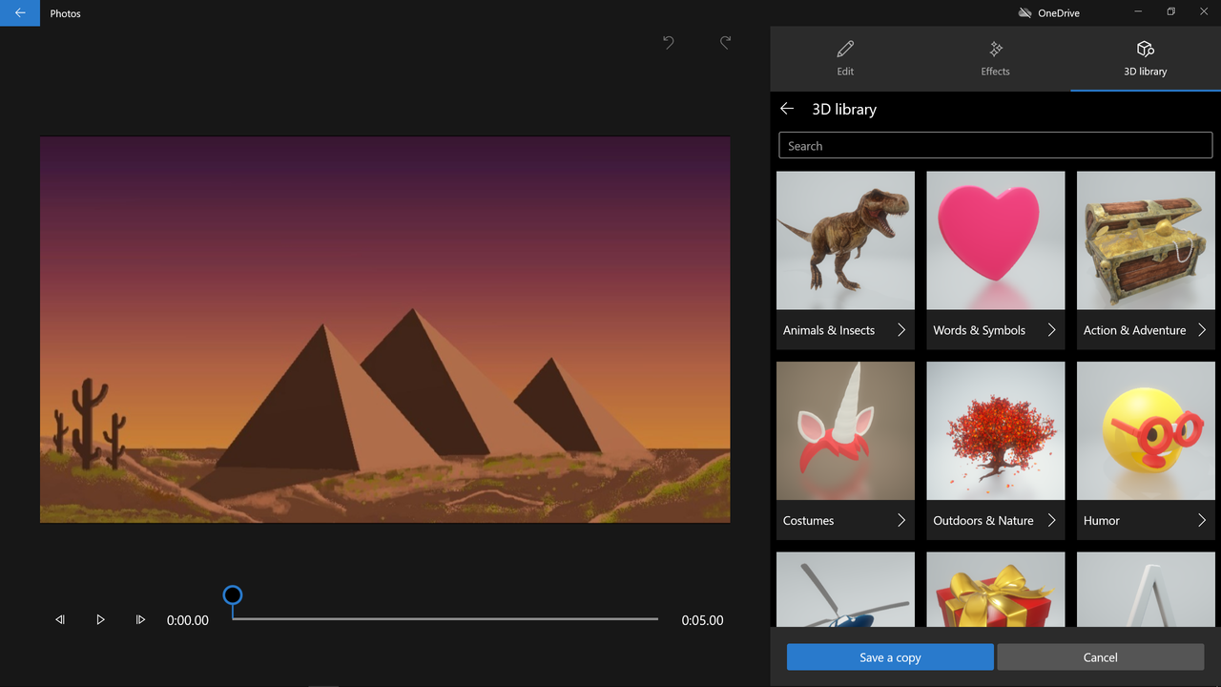The height and width of the screenshot is (687, 1221).
Task: Expand the Animals & Insects category chevron
Action: click(901, 330)
